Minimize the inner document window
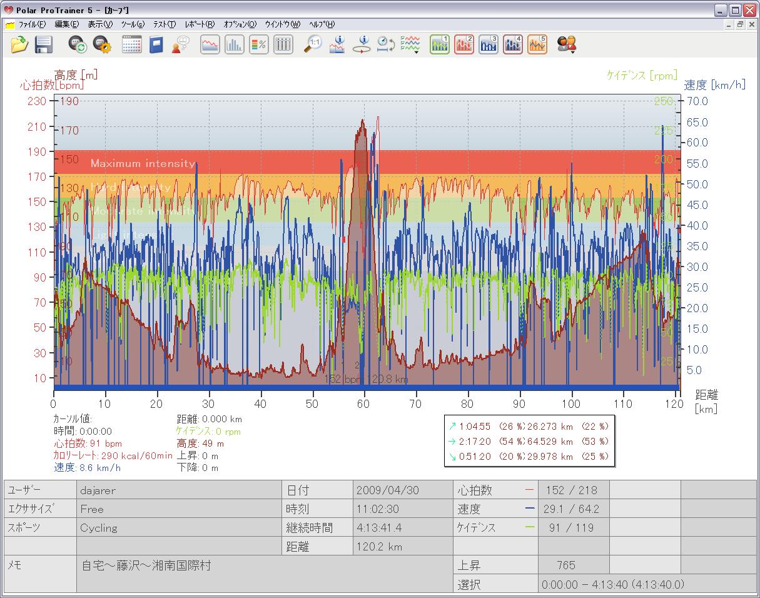This screenshot has height=598, width=760. (730, 24)
